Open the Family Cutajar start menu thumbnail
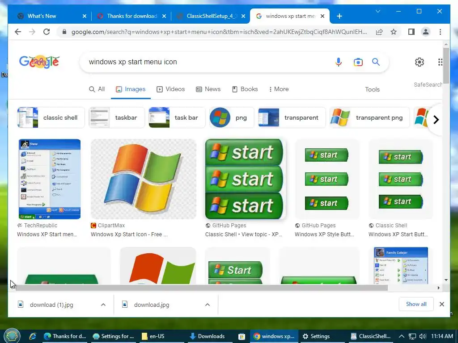 (401, 265)
